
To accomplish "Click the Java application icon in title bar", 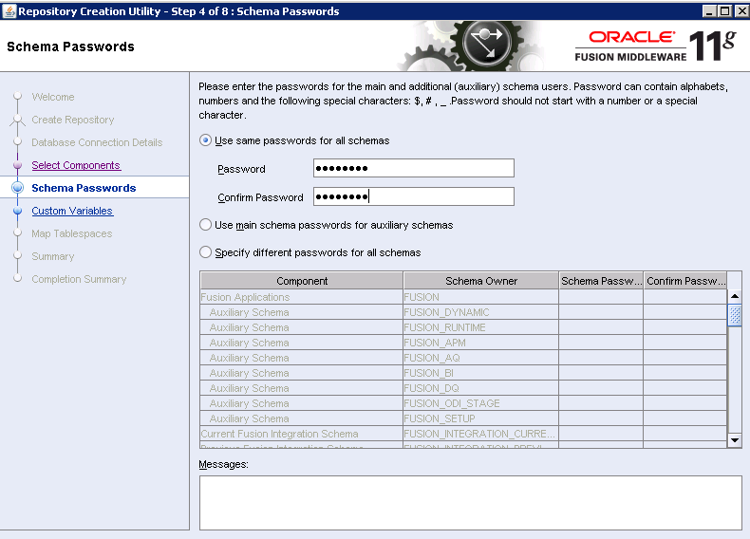I will point(9,10).
